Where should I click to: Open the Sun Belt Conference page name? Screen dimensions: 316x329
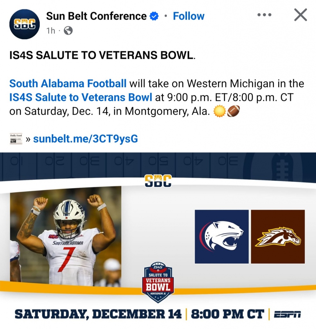tap(96, 16)
